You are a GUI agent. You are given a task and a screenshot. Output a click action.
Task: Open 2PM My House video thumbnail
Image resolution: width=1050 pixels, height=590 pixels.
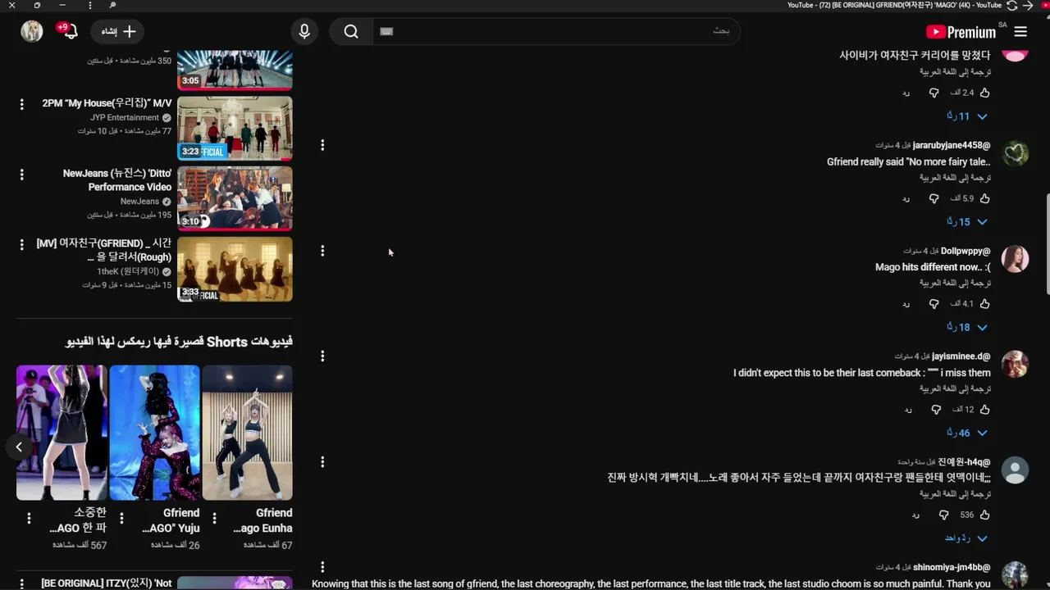pos(235,128)
